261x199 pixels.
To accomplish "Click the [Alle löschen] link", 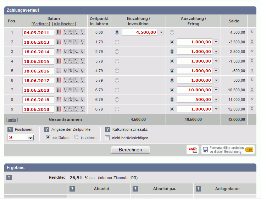I will [64, 24].
